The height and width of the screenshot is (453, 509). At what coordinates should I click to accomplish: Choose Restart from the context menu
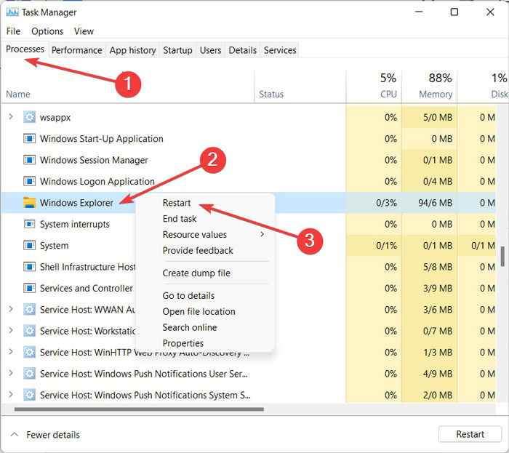click(177, 203)
